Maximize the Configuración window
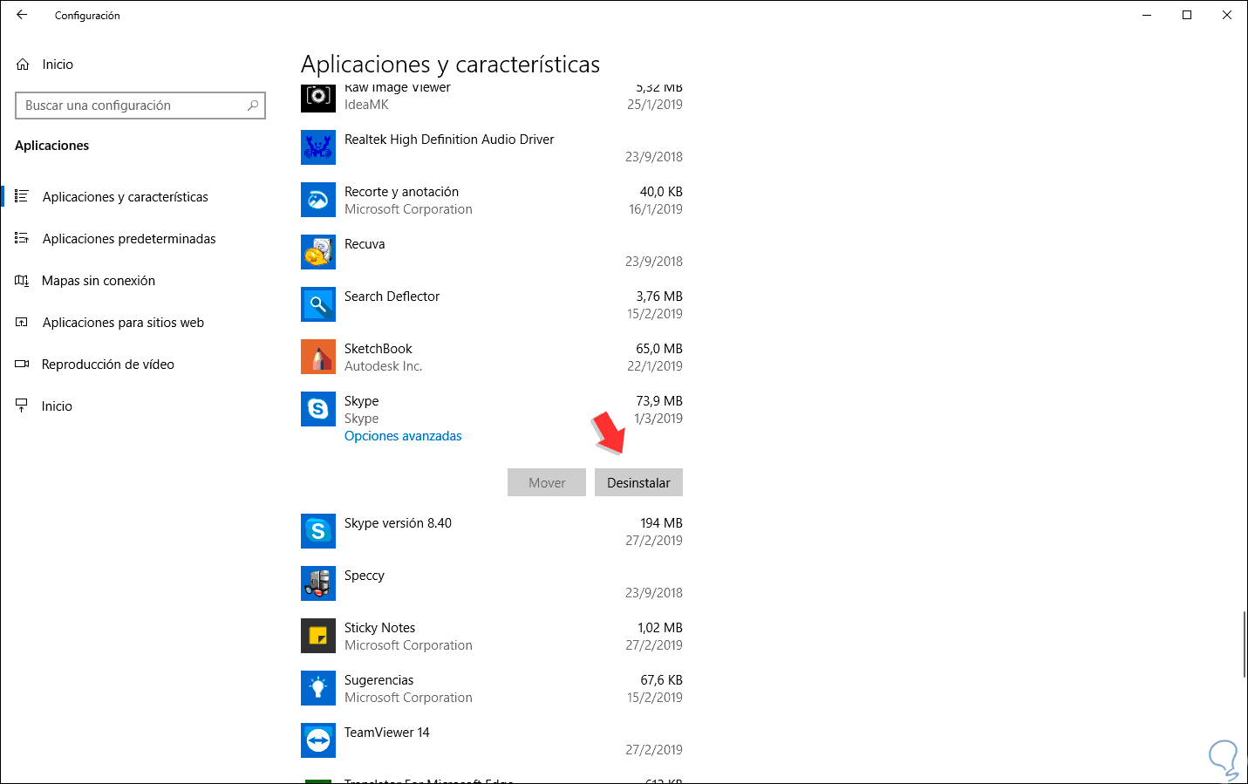Viewport: 1248px width, 784px height. (1187, 15)
